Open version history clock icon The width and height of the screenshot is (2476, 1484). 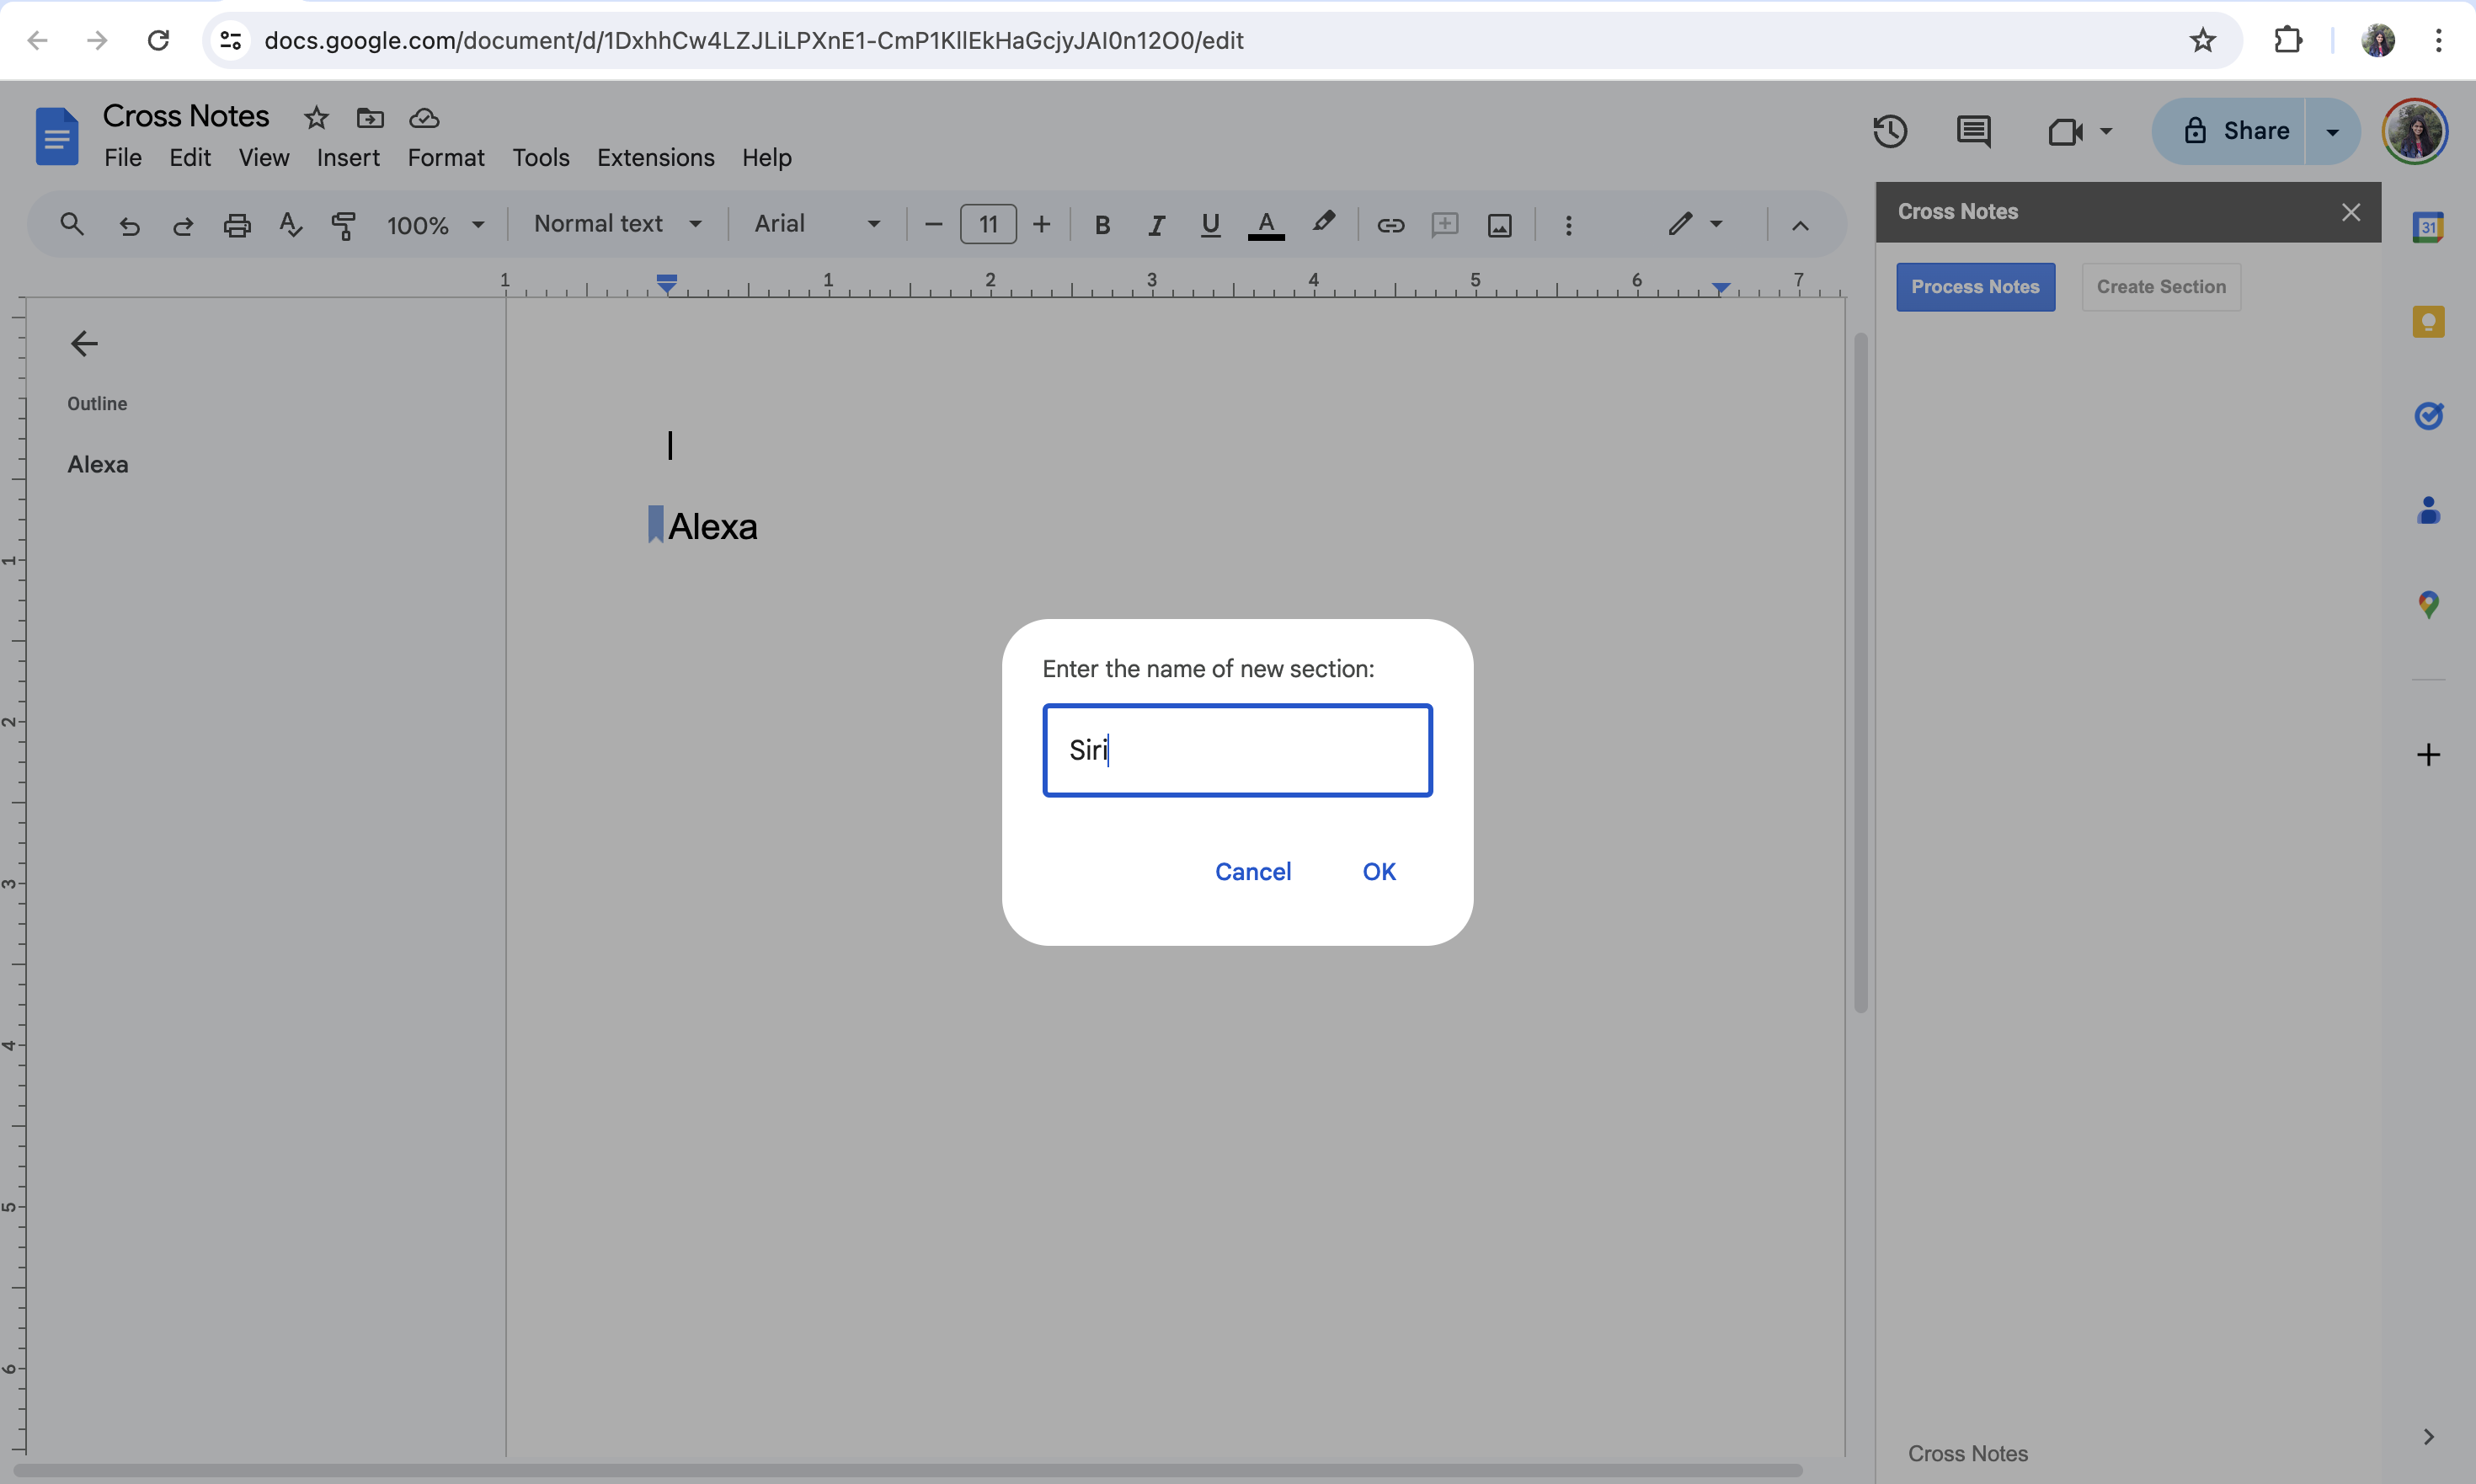(x=1889, y=131)
